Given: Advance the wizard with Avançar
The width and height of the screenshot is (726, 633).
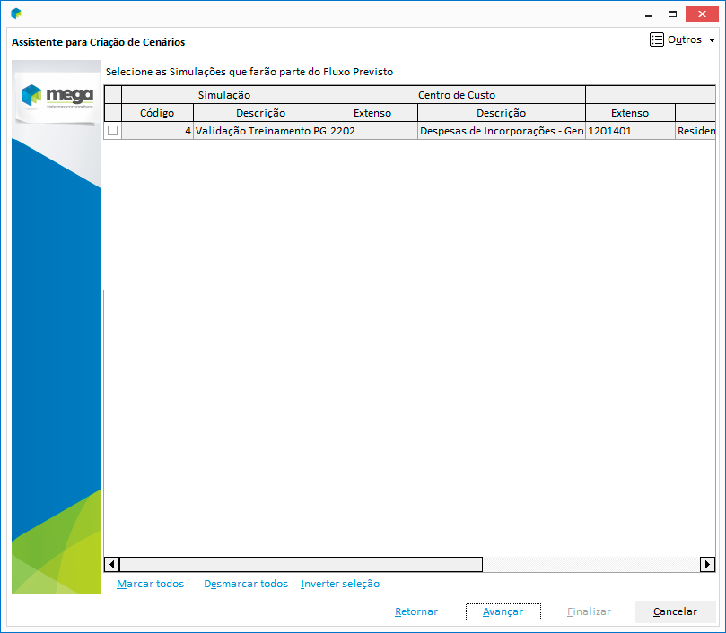Looking at the screenshot, I should pos(503,611).
